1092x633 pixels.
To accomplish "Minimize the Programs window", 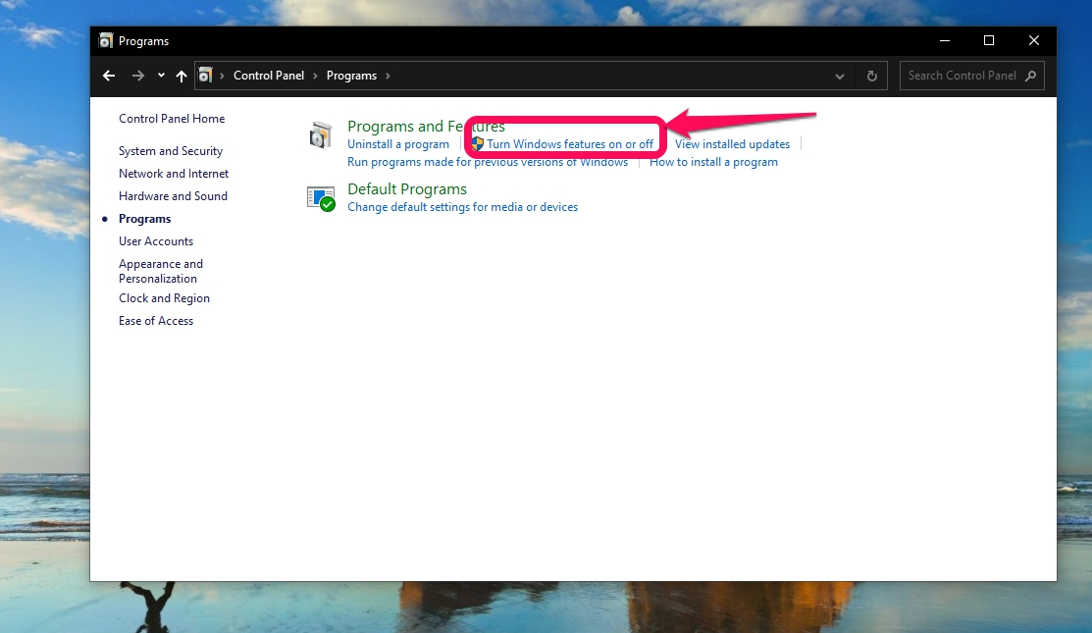I will pos(945,40).
